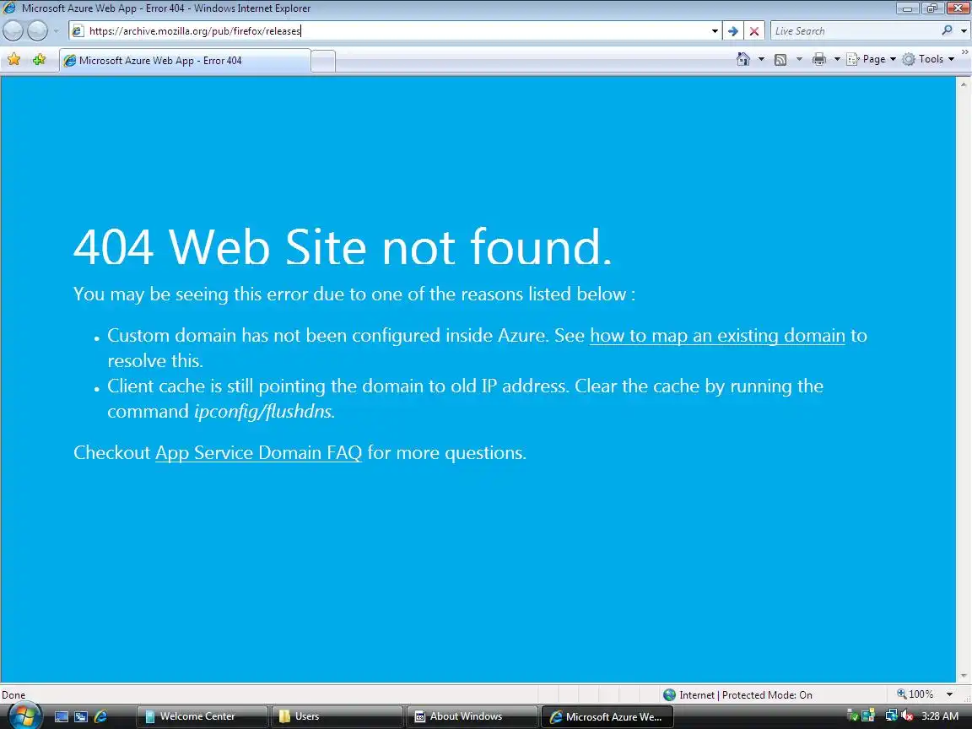Viewport: 972px width, 729px height.
Task: Click the search magnifier icon
Action: (x=947, y=30)
